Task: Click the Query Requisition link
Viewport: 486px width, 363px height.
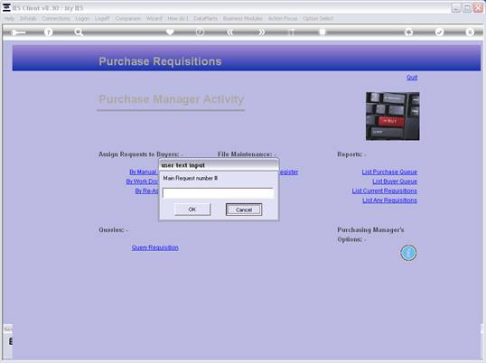Action: point(155,247)
